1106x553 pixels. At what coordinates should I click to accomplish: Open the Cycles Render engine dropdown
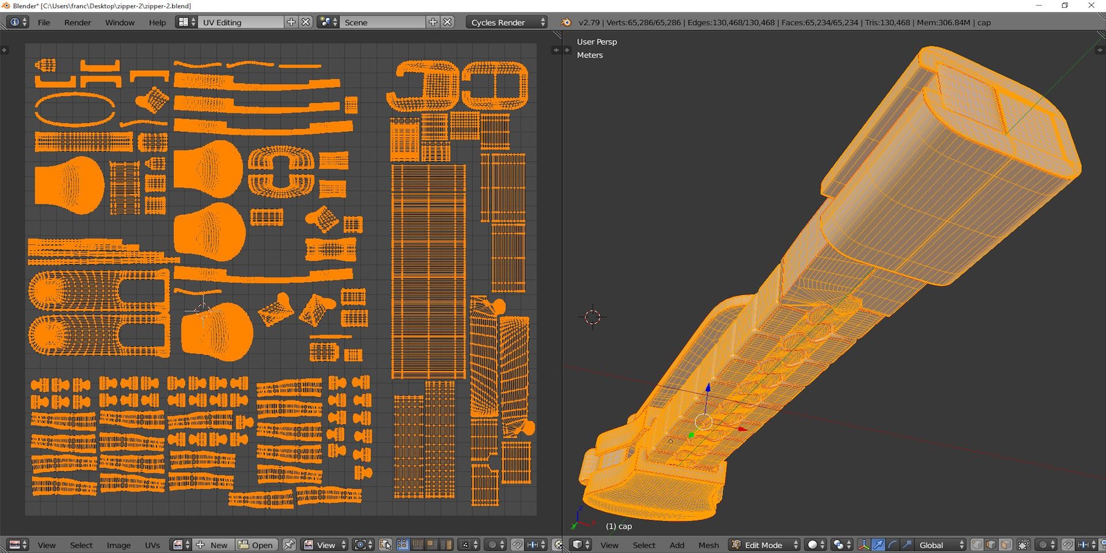[506, 22]
